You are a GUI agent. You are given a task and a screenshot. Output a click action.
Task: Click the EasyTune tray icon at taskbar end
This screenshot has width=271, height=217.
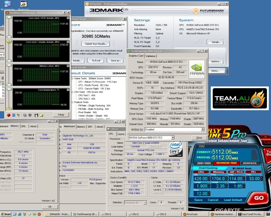pos(268,214)
